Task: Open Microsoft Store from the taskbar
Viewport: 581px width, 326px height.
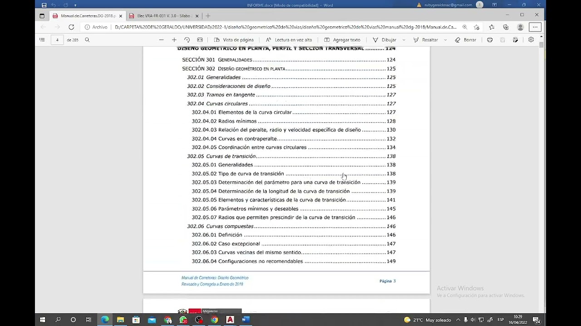Action: [136, 320]
